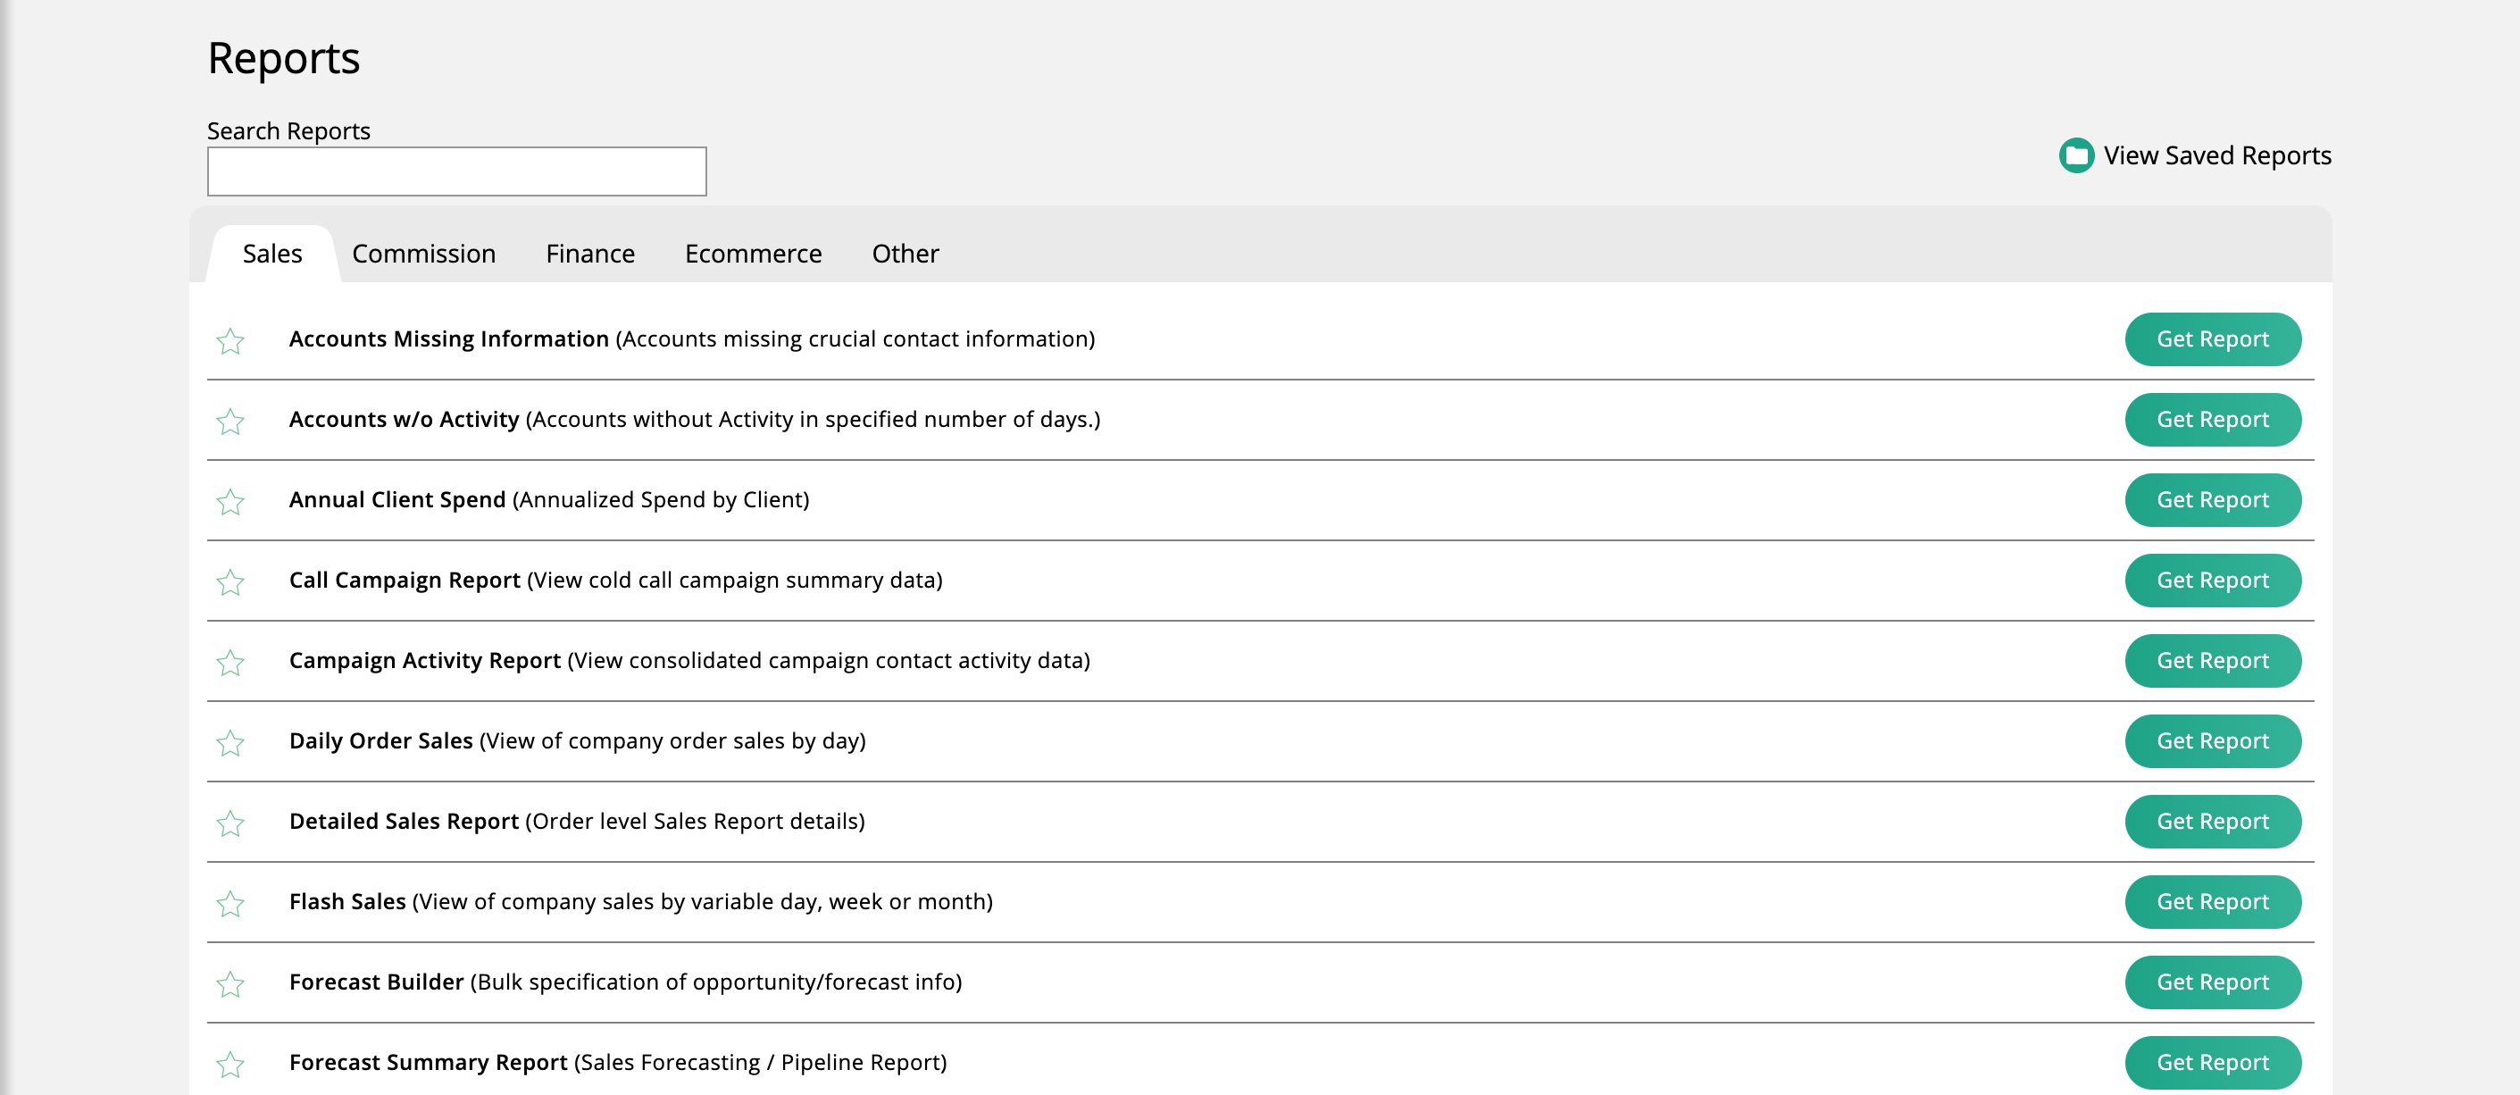
Task: Get Report for Accounts w/o Activity
Action: (x=2212, y=419)
